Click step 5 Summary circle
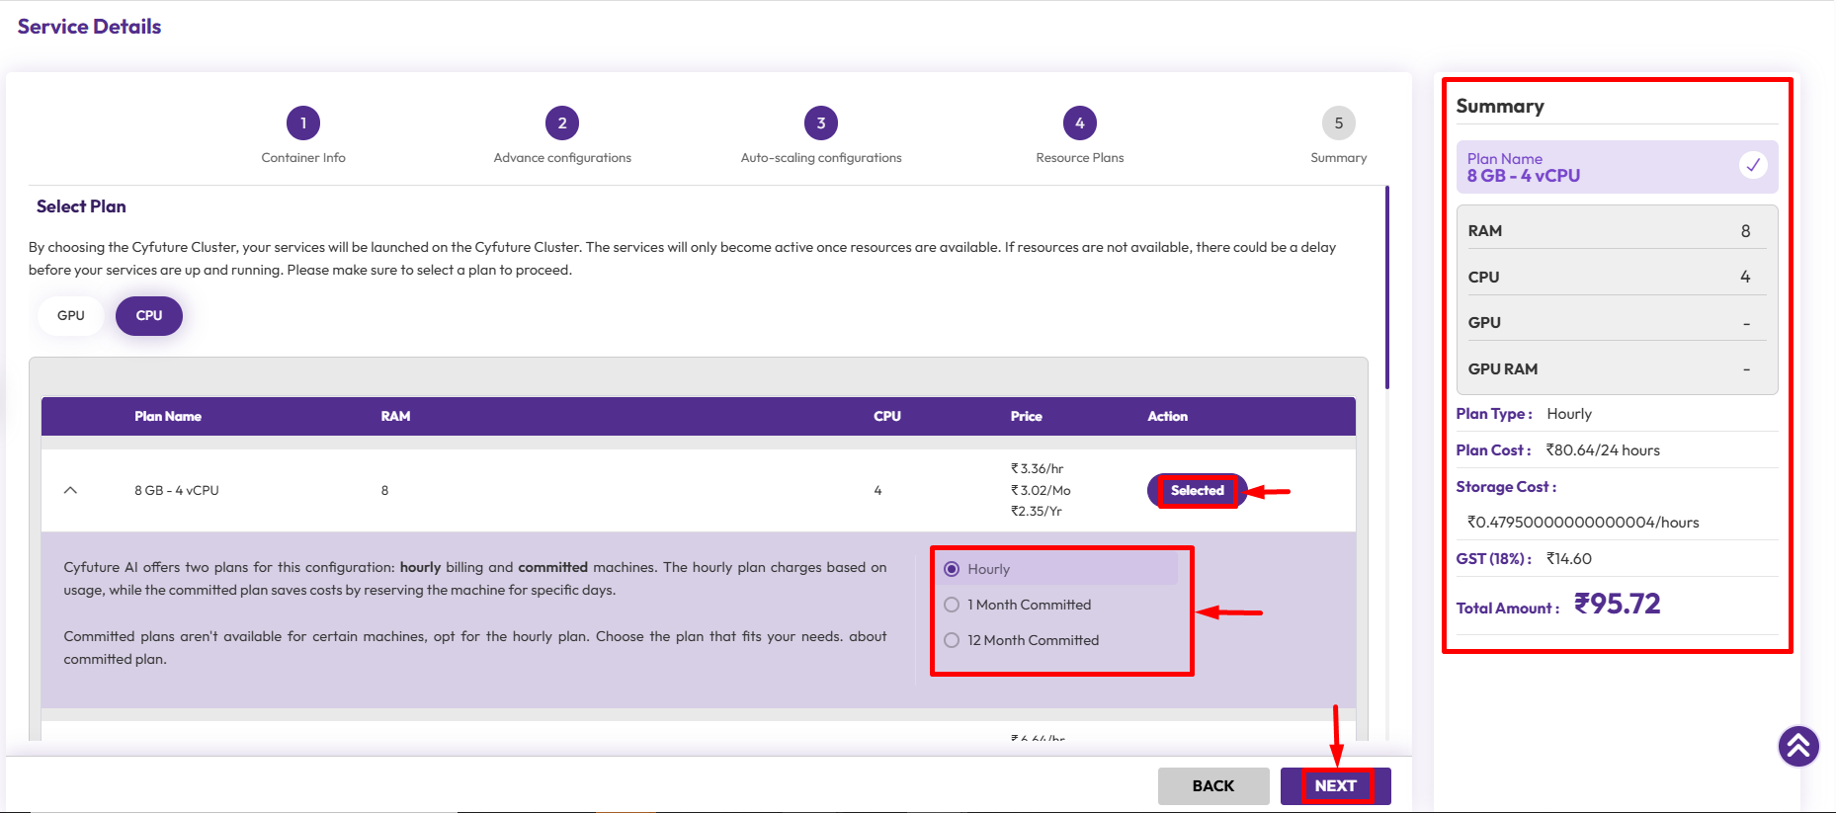Image resolution: width=1836 pixels, height=813 pixels. [x=1338, y=123]
